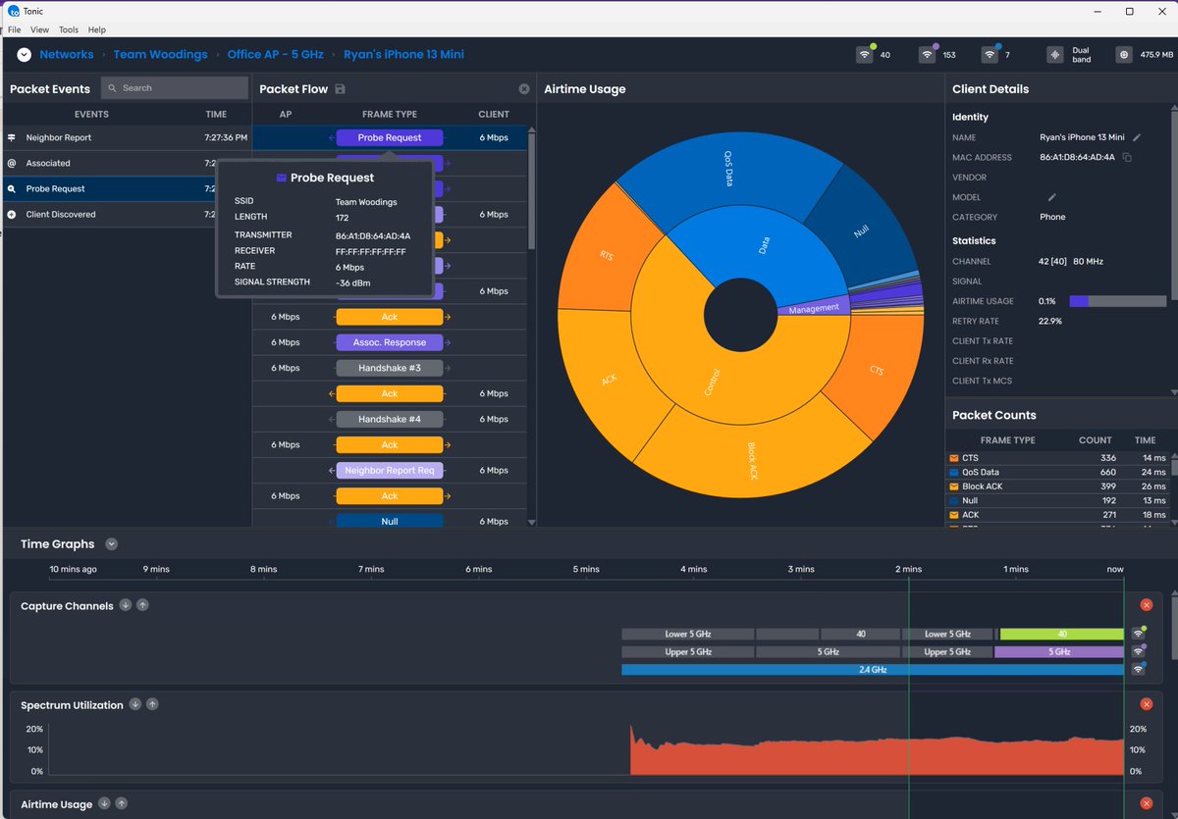Click the purple Wi-Fi icon on the capture channel row
The height and width of the screenshot is (819, 1178).
coord(1139,651)
